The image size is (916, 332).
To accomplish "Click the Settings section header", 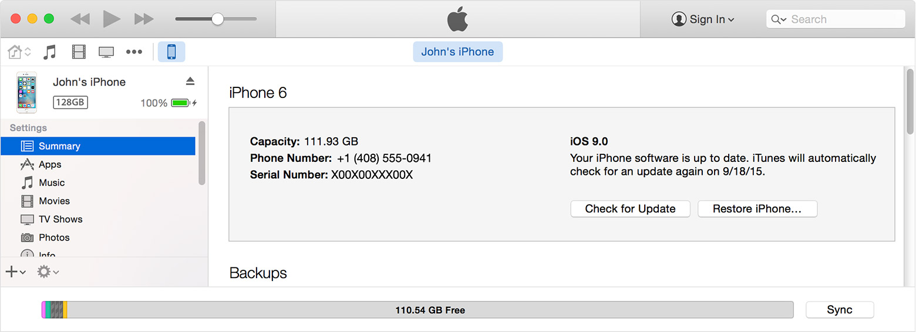I will click(28, 128).
